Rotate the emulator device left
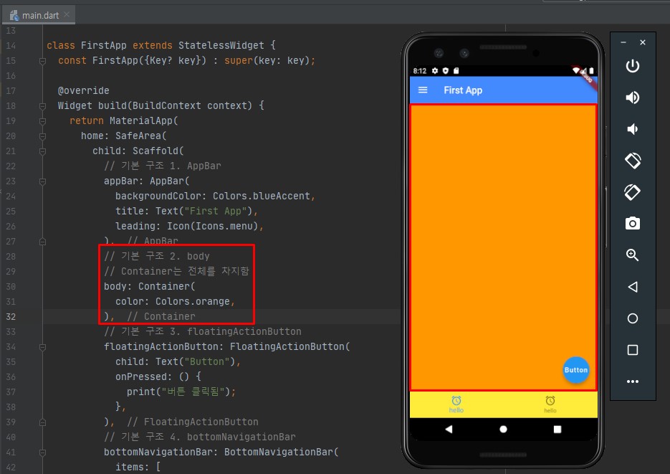Image resolution: width=670 pixels, height=474 pixels. click(x=633, y=161)
